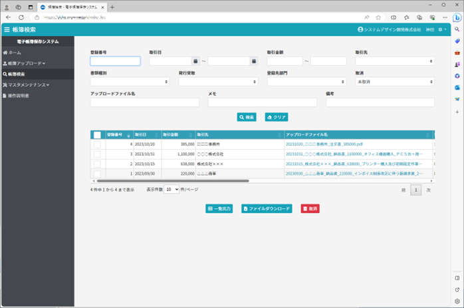
Task: Click the クリア button
Action: click(277, 117)
